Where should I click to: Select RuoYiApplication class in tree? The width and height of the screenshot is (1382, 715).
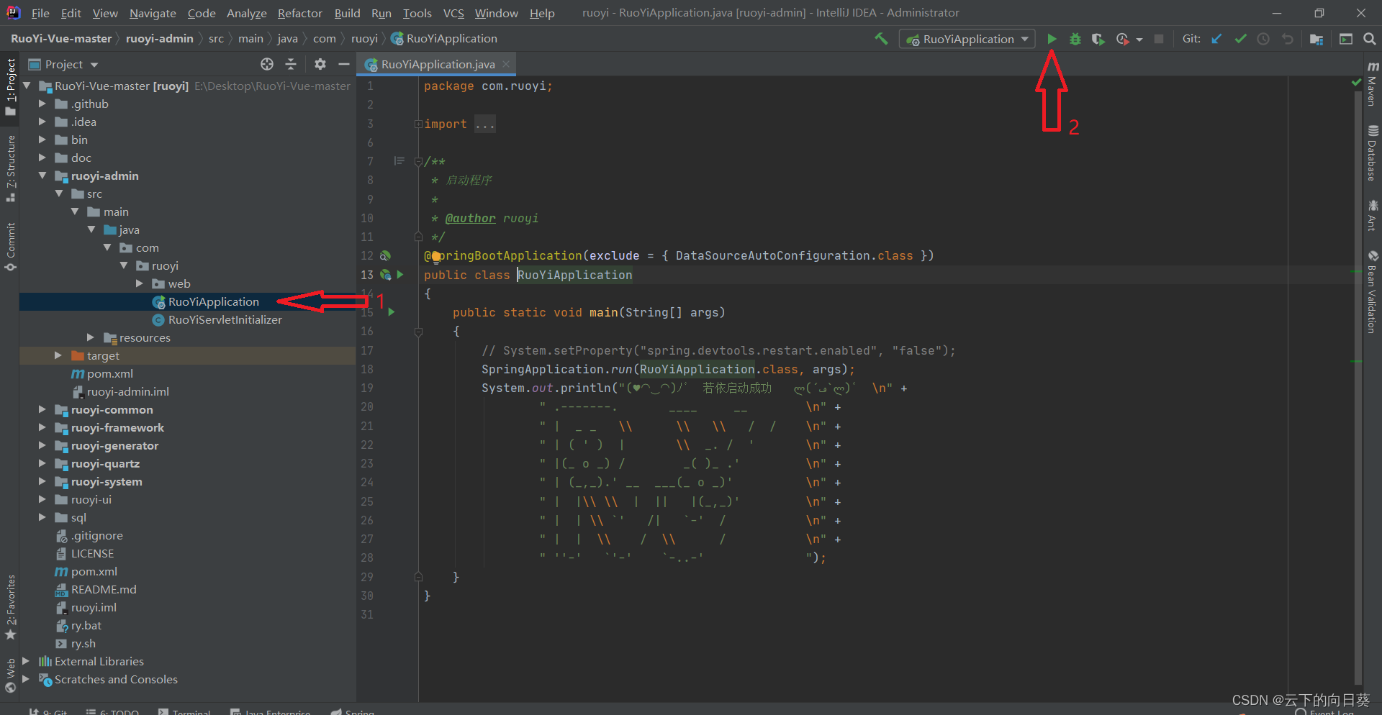point(213,301)
